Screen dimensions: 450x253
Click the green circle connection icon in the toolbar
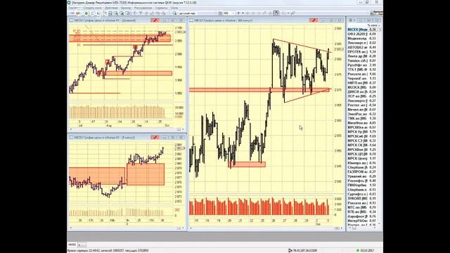86,13
